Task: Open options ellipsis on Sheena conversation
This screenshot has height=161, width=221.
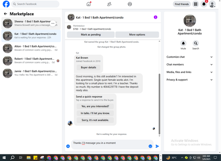Action: 53,23
